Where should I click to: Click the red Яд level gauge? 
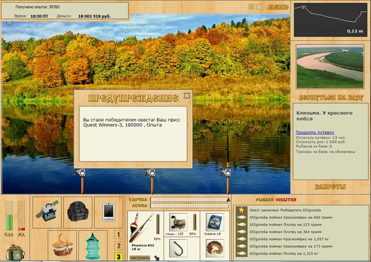tap(22, 216)
